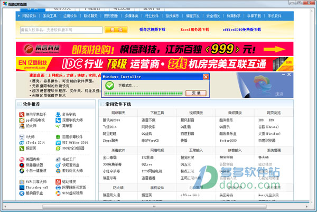Open the Skype聊天 link
This screenshot has height=212, width=317.
coord(110,141)
